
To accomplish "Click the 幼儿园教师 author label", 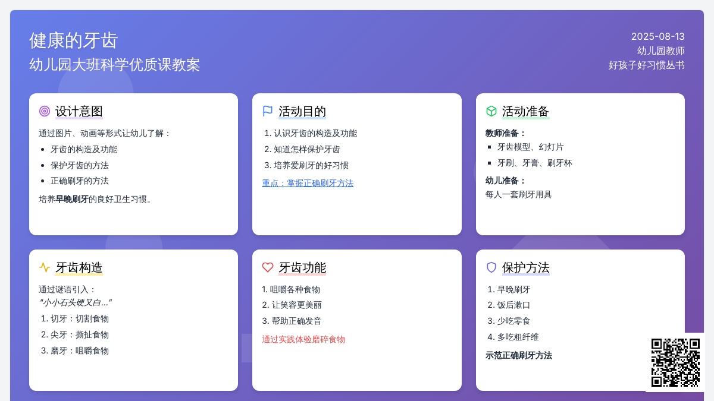I will 661,51.
